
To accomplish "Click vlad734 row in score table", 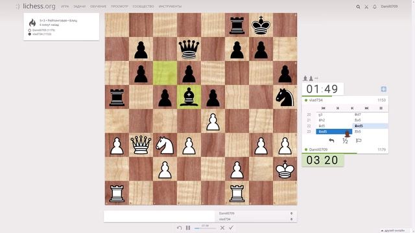I will 256,219.
